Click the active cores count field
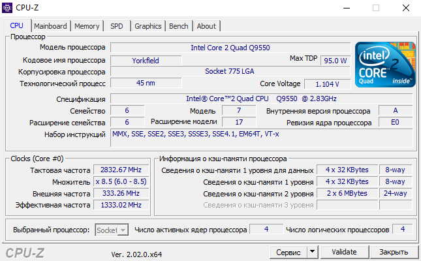 pos(266,229)
